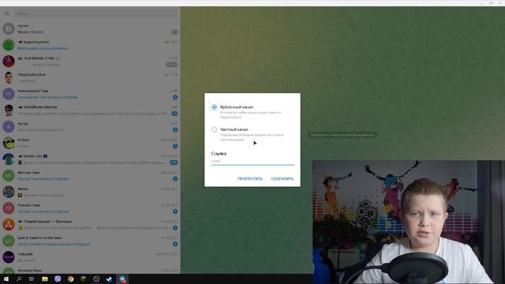
Task: Open the Центр Занятости chat
Action: tap(90, 241)
